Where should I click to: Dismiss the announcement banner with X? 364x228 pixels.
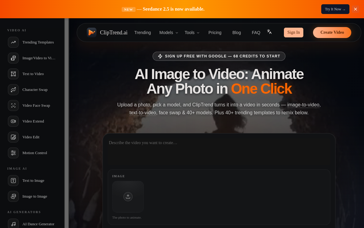(356, 9)
